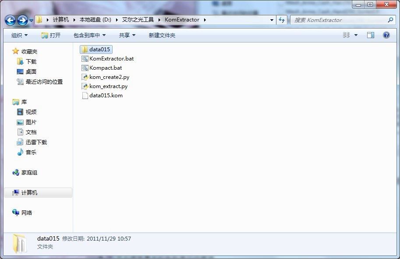Go forward with the Forward arrow button
Viewport: 400px width, 259px height.
tap(22, 20)
